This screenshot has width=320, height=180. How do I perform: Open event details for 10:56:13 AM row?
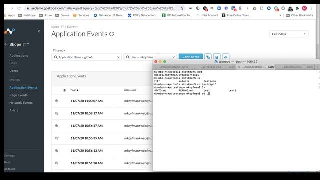point(56,151)
